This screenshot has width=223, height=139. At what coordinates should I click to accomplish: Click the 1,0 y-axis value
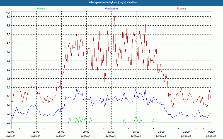click(x=9, y=105)
